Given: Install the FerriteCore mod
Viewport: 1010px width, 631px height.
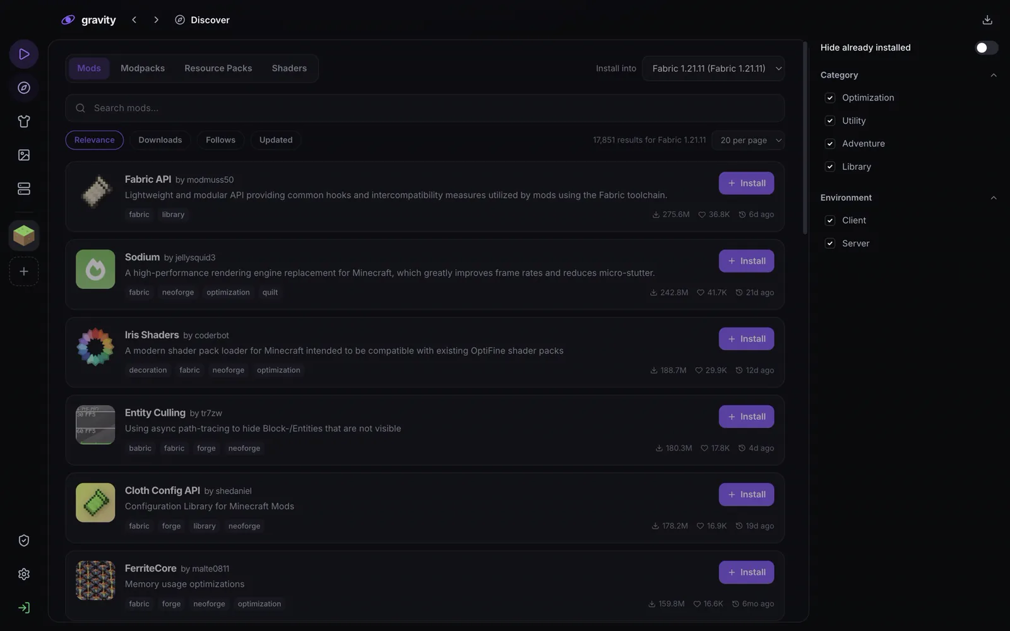Looking at the screenshot, I should click(x=746, y=572).
